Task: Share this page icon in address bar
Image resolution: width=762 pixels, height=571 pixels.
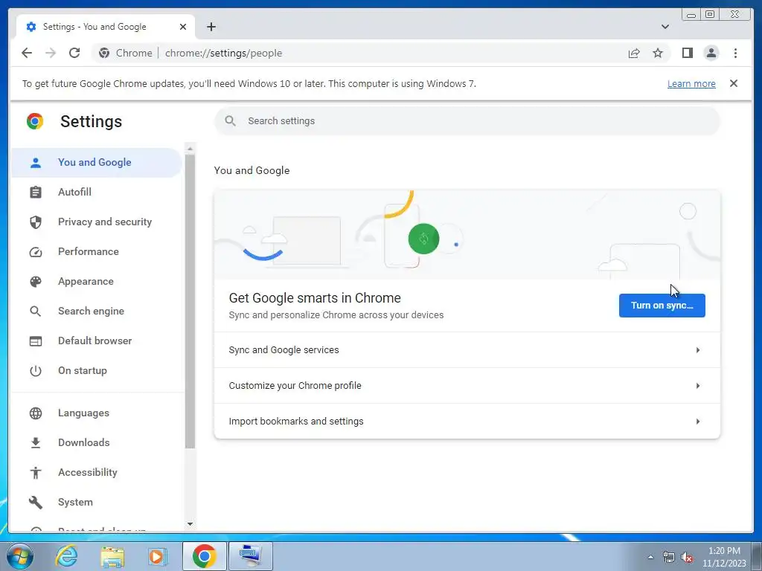Action: pyautogui.click(x=634, y=53)
